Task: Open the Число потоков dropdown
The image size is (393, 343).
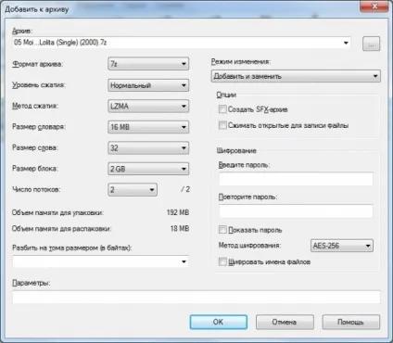Action: click(133, 189)
